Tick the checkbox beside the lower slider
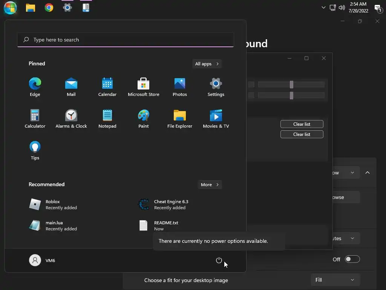 tap(251, 95)
